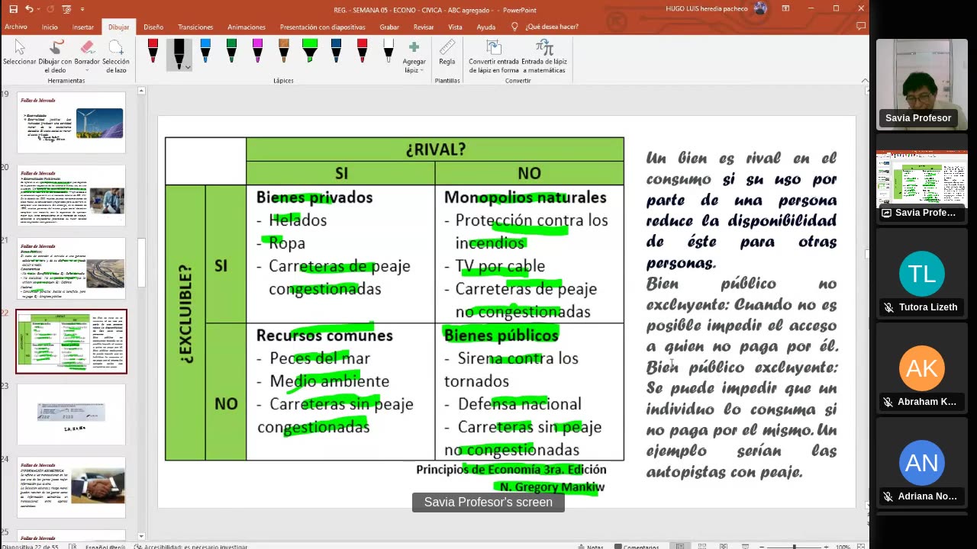Image resolution: width=977 pixels, height=549 pixels.
Task: Switch to the Diseño tab
Action: (x=153, y=27)
